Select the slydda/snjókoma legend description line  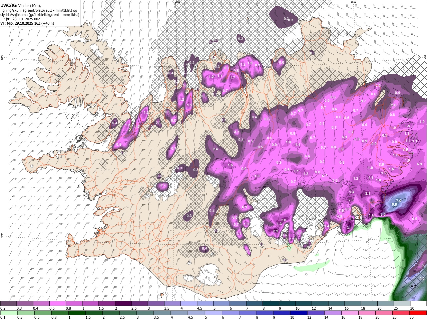[40, 14]
